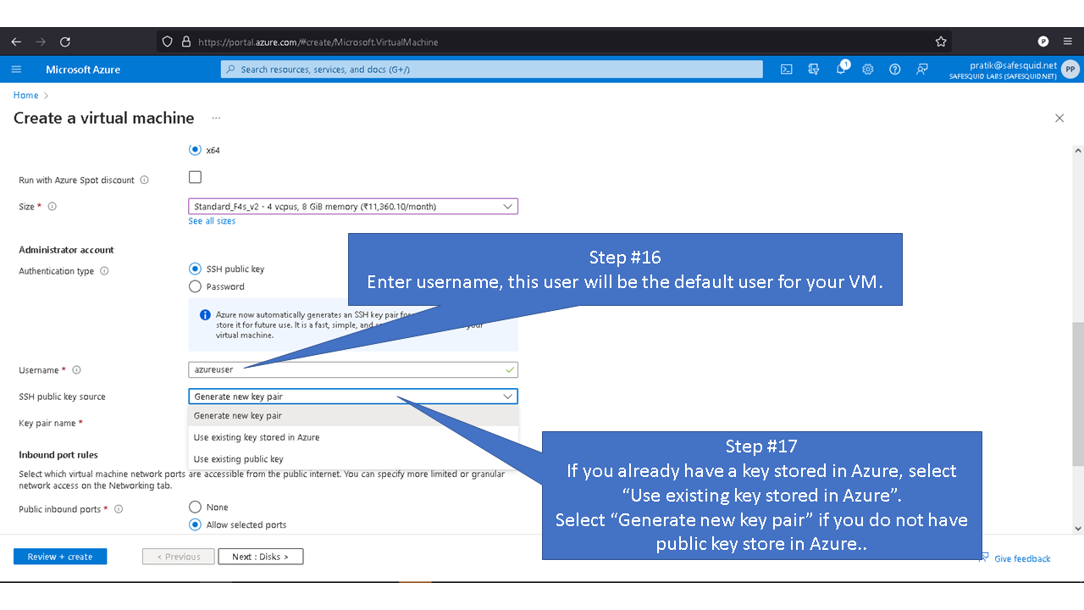Click the browser profile P icon

click(x=1043, y=42)
